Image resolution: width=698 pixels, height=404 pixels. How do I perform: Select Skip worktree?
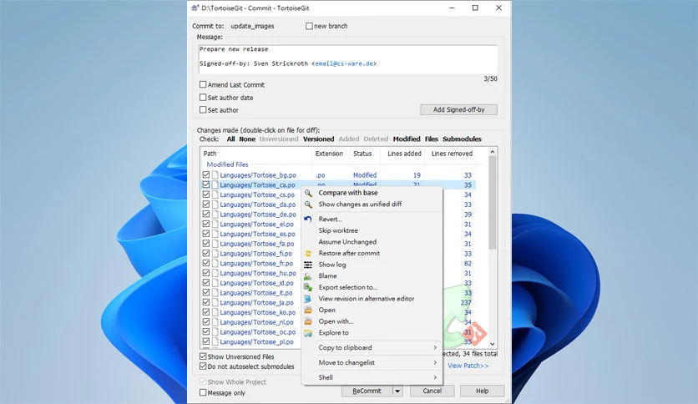pos(372,230)
